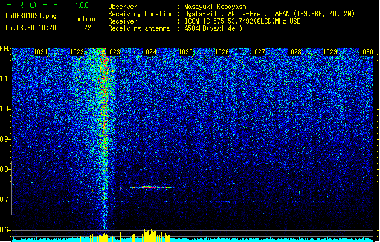380x242 pixels.
Task: Click the 0.9 frequency axis label
Action: (5, 139)
